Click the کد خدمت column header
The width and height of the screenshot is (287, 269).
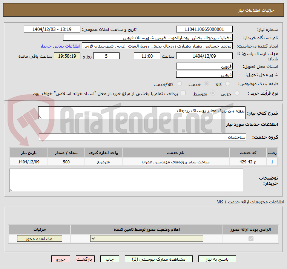[x=248, y=153]
